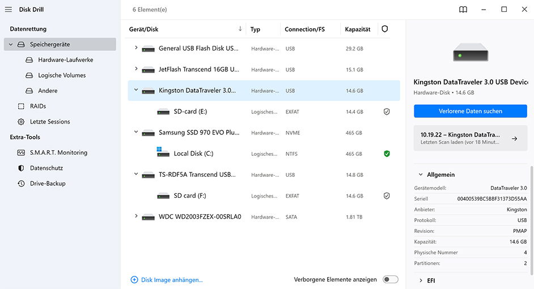
Task: Collapse Samsung SSD 970 EVO row
Action: 136,131
